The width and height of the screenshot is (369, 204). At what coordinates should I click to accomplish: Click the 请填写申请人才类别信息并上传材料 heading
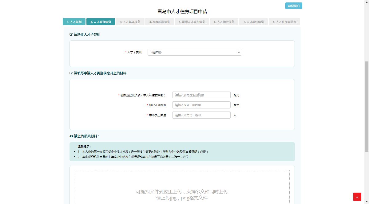pos(98,73)
